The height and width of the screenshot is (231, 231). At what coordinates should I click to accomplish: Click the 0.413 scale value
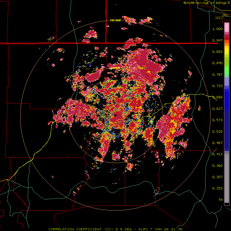[x=217, y=154]
